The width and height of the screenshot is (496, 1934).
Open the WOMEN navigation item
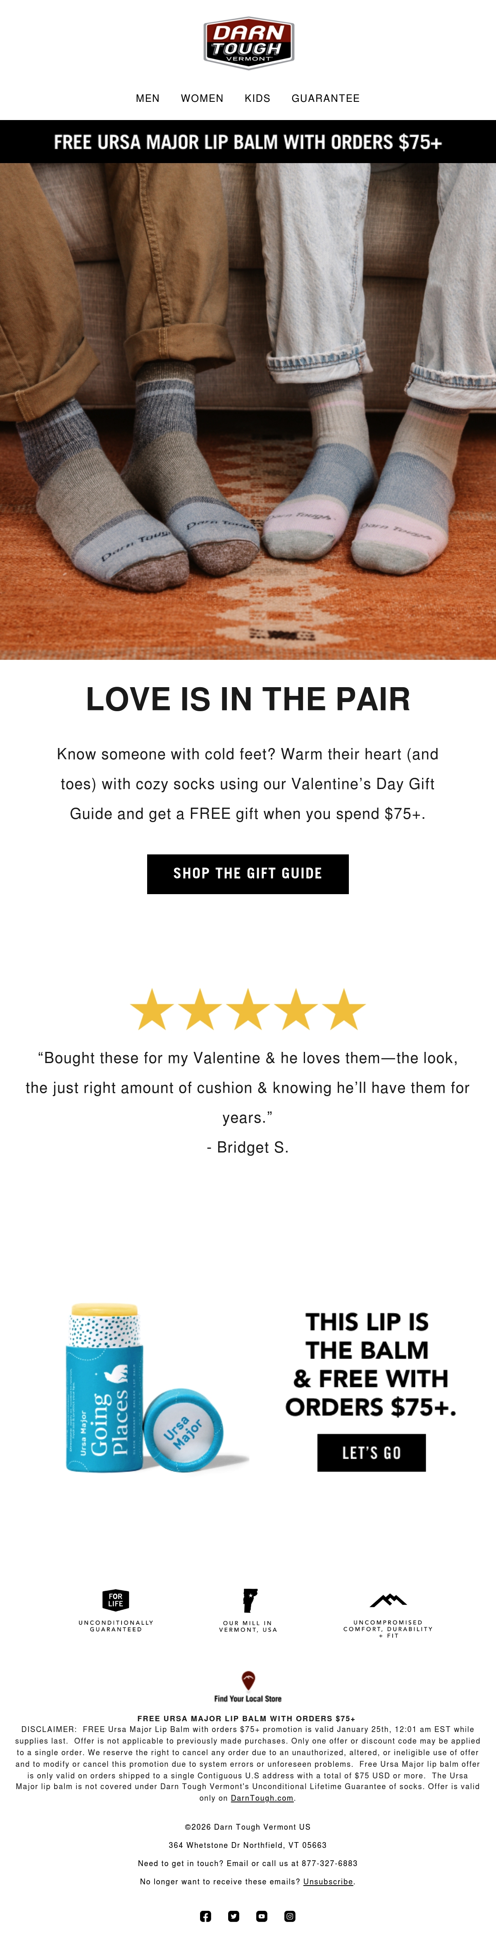(202, 99)
